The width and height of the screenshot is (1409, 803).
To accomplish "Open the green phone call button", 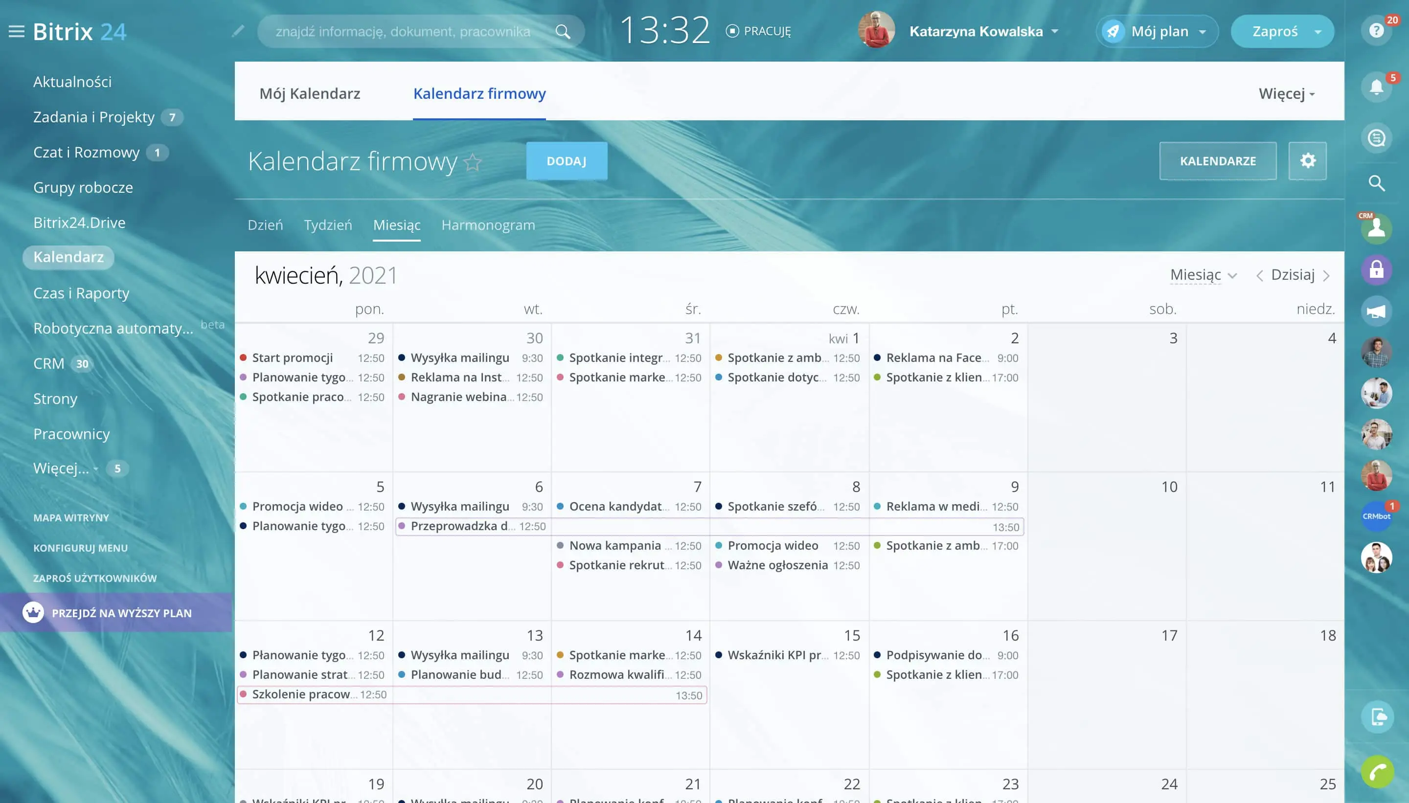I will (x=1377, y=771).
